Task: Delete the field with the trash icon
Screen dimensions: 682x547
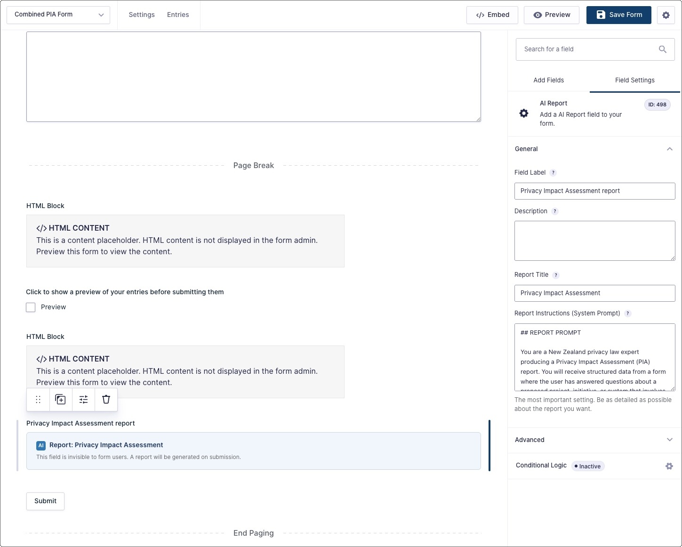Action: (x=106, y=400)
